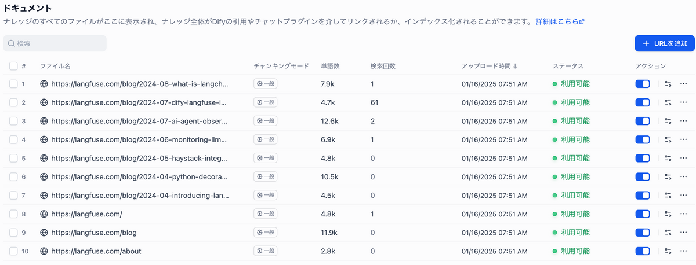This screenshot has width=696, height=265.
Task: Click the 検索 search field
Action: click(x=55, y=43)
